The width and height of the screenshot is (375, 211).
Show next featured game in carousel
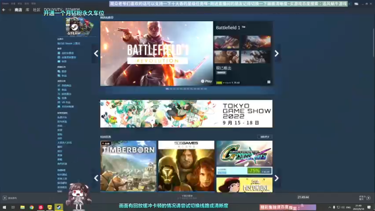coord(277,53)
